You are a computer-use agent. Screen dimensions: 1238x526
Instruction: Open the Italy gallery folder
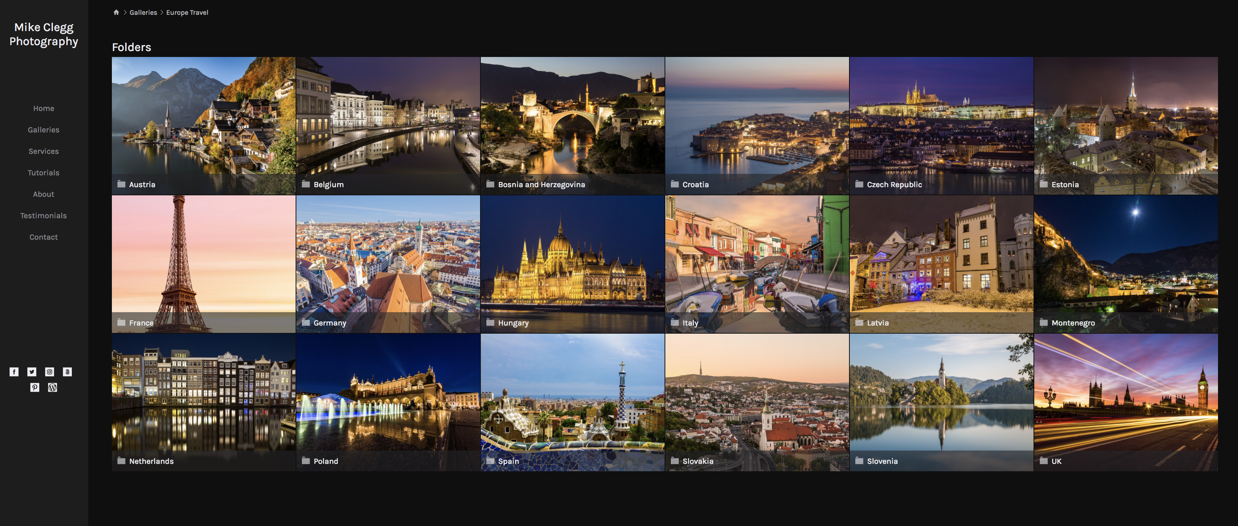[757, 264]
